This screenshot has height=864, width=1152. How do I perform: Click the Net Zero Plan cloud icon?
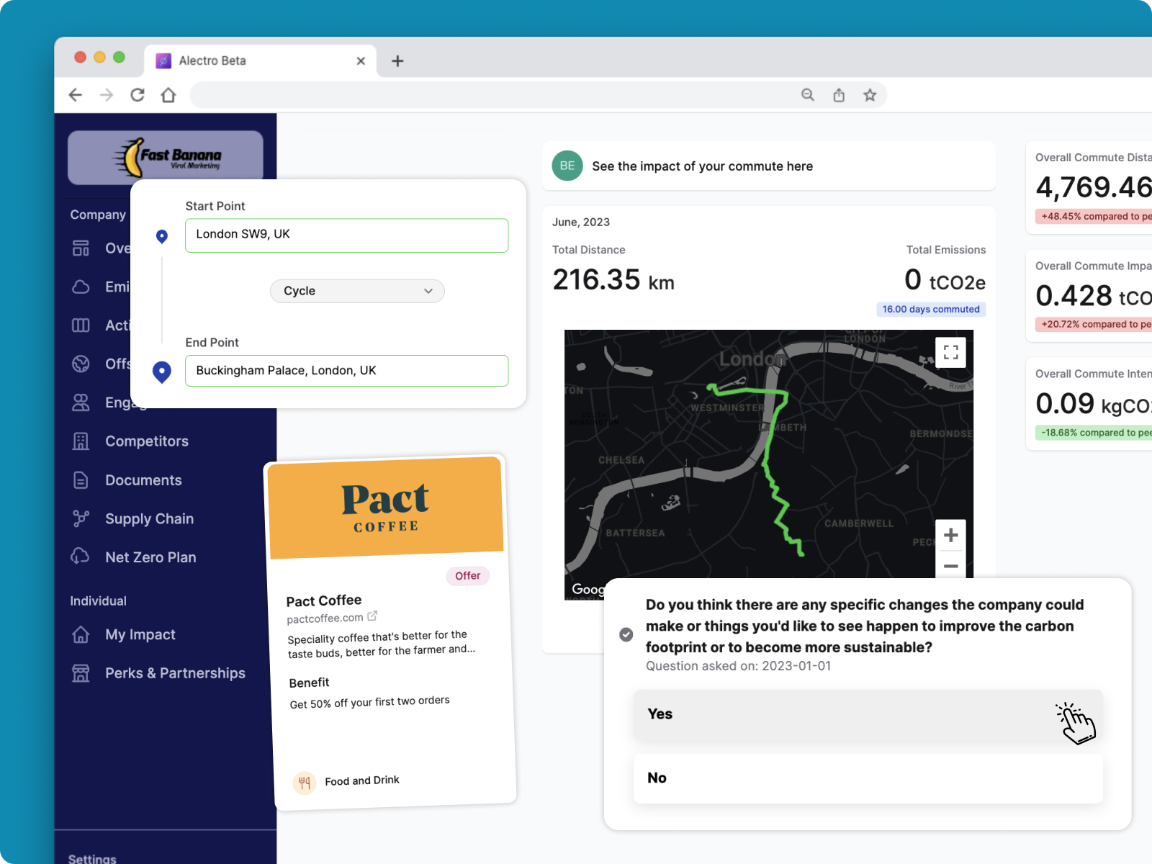(x=80, y=557)
